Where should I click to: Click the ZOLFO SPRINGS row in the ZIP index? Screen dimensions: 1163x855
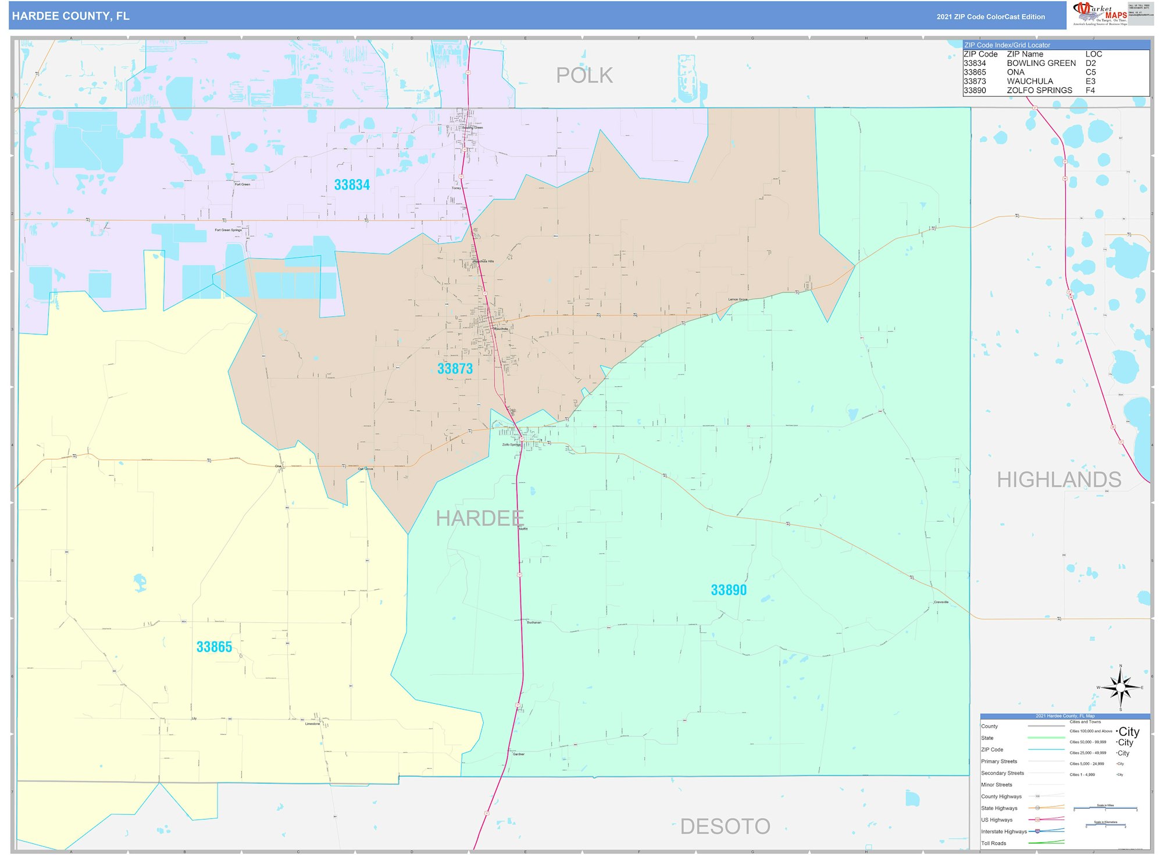click(x=1039, y=90)
